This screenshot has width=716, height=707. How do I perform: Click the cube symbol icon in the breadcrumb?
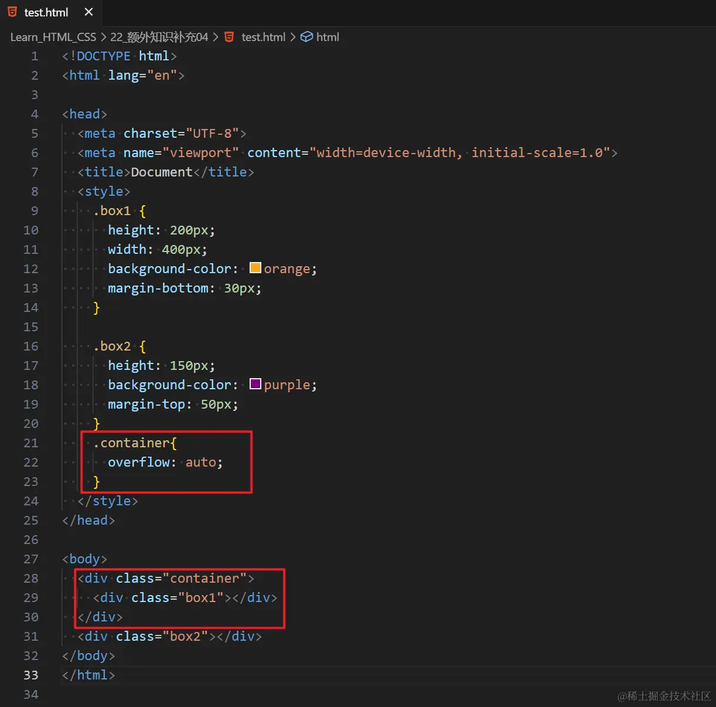tap(306, 37)
